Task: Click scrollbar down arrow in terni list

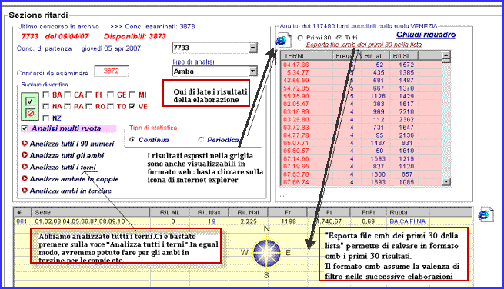Action: (x=446, y=182)
